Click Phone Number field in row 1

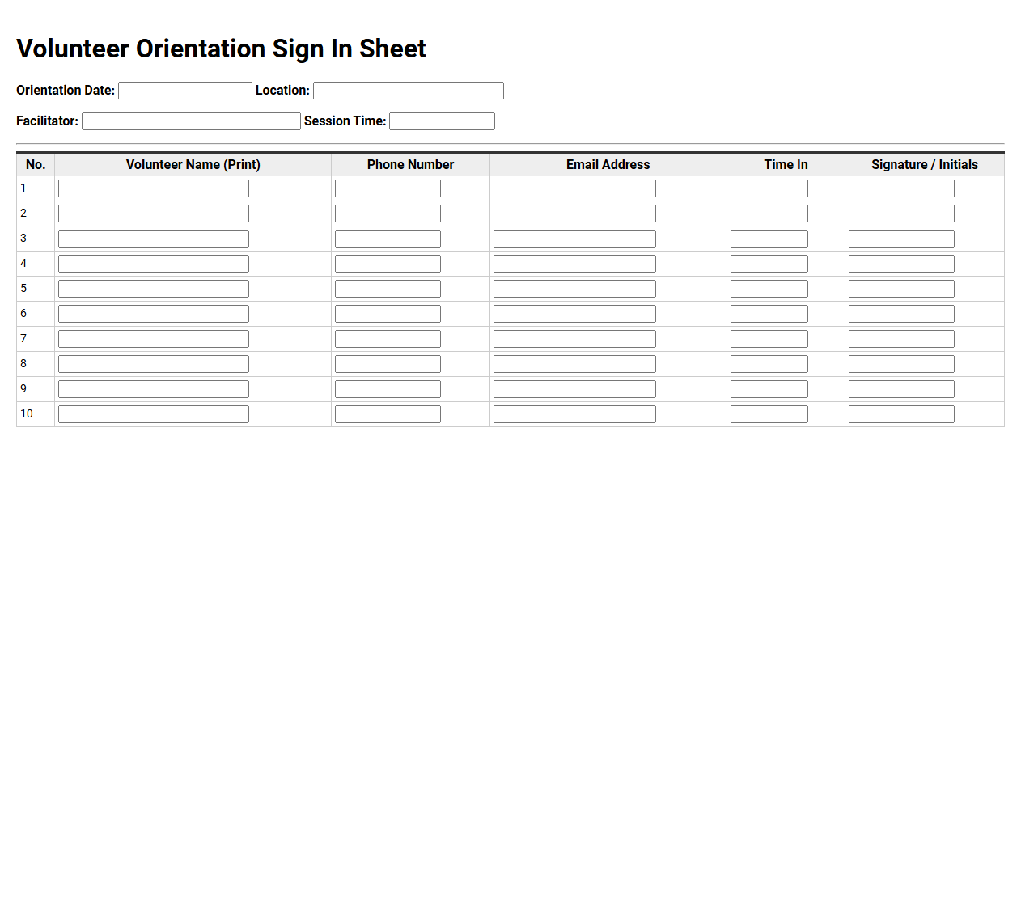pyautogui.click(x=388, y=188)
